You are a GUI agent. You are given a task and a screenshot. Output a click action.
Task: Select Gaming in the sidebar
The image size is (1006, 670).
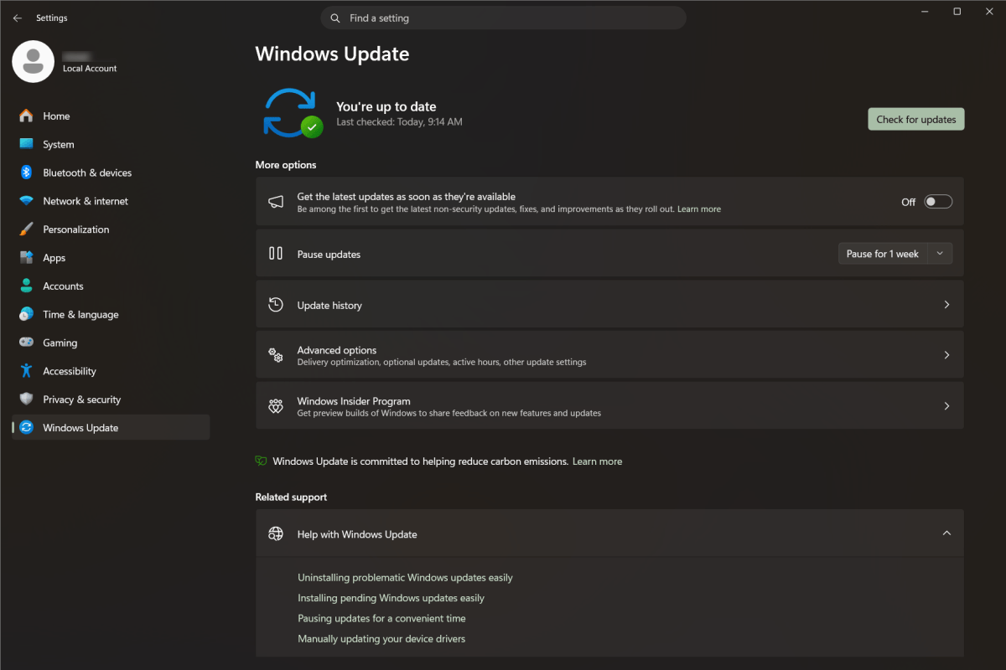click(x=111, y=343)
